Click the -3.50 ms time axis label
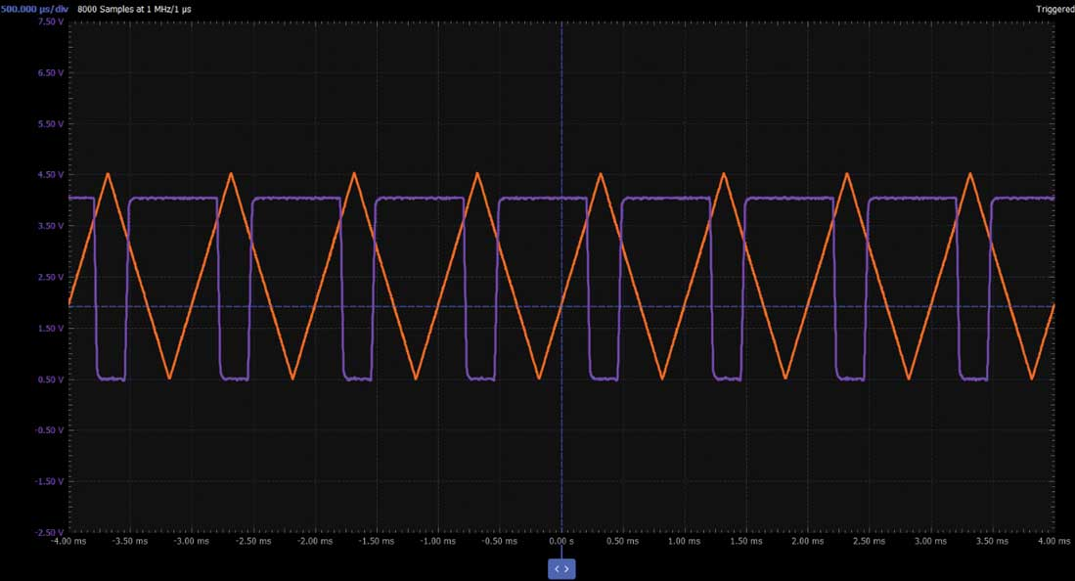 130,541
